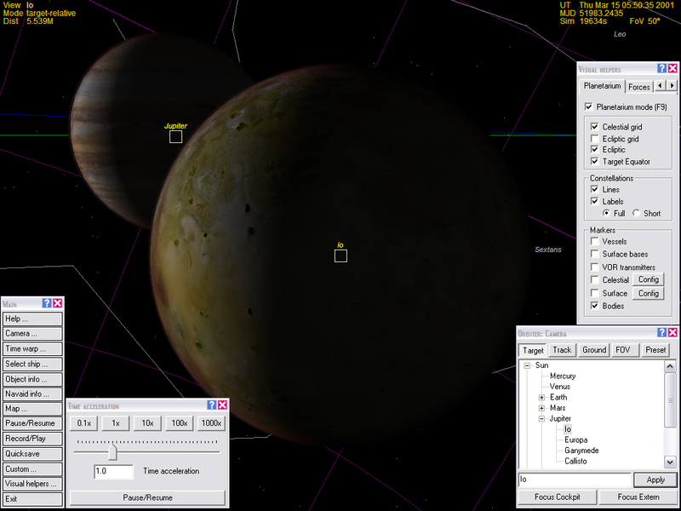Toggle the Target Equator checkbox
Viewport: 681px width, 511px height.
pyautogui.click(x=595, y=161)
